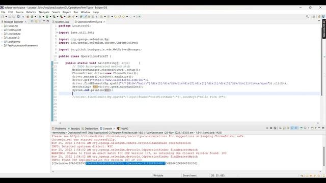Click the green Run button icon
The image size is (326, 183).
47,17
